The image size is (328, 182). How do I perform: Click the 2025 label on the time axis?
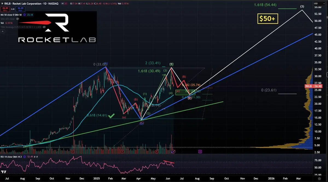97,178
